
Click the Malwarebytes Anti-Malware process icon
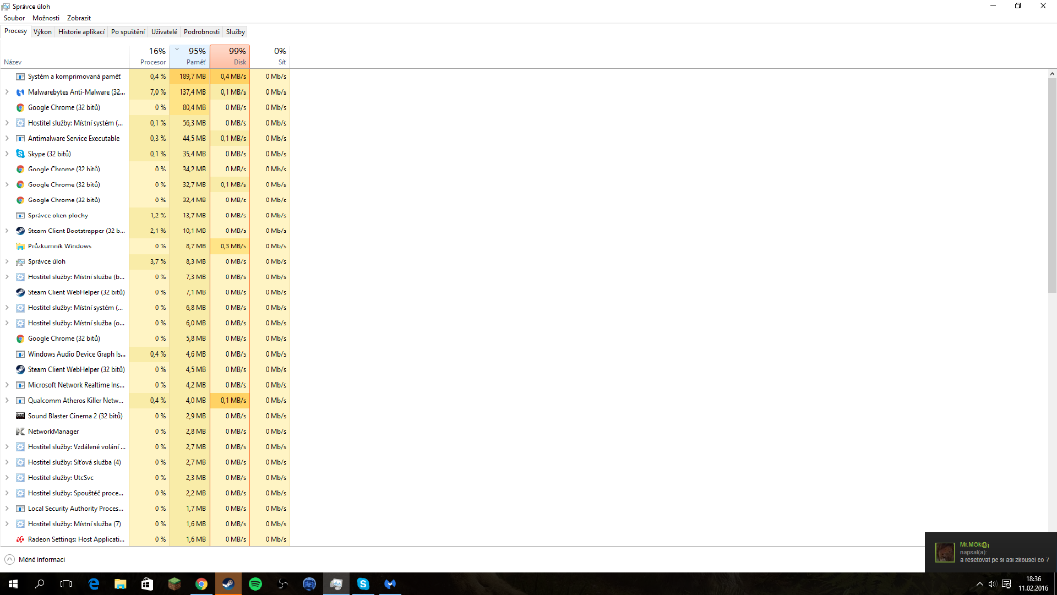(x=20, y=92)
